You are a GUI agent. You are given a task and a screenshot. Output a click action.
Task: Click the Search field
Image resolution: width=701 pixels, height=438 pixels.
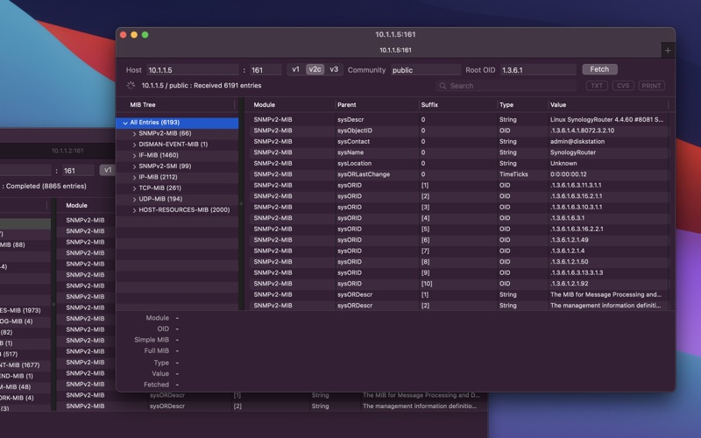tap(506, 86)
